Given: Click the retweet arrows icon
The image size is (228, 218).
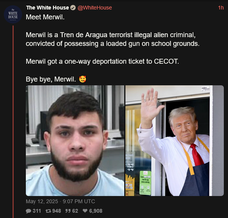Looking at the screenshot, I should [48, 211].
